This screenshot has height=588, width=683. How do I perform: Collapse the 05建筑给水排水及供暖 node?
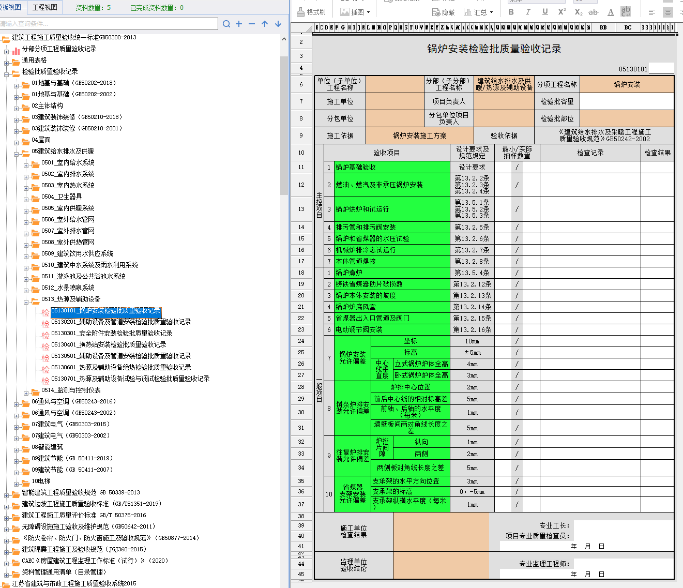17,153
